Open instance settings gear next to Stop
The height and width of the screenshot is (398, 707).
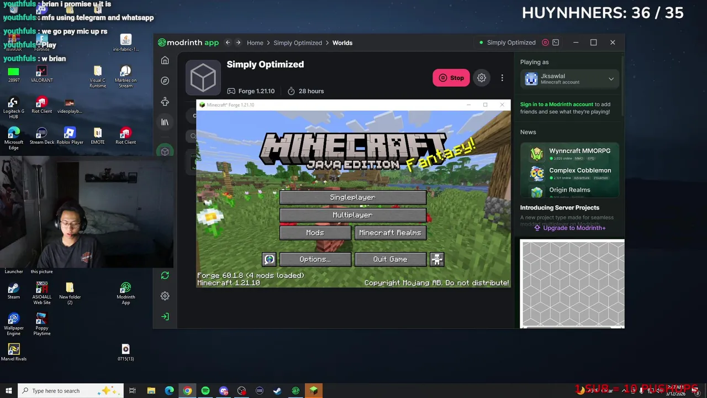point(482,78)
